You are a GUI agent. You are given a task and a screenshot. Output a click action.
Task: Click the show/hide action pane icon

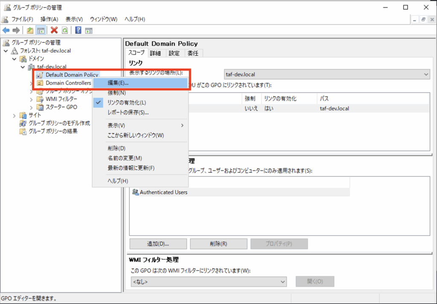tap(89, 30)
